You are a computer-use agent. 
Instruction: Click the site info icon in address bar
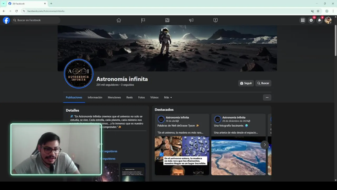24,11
